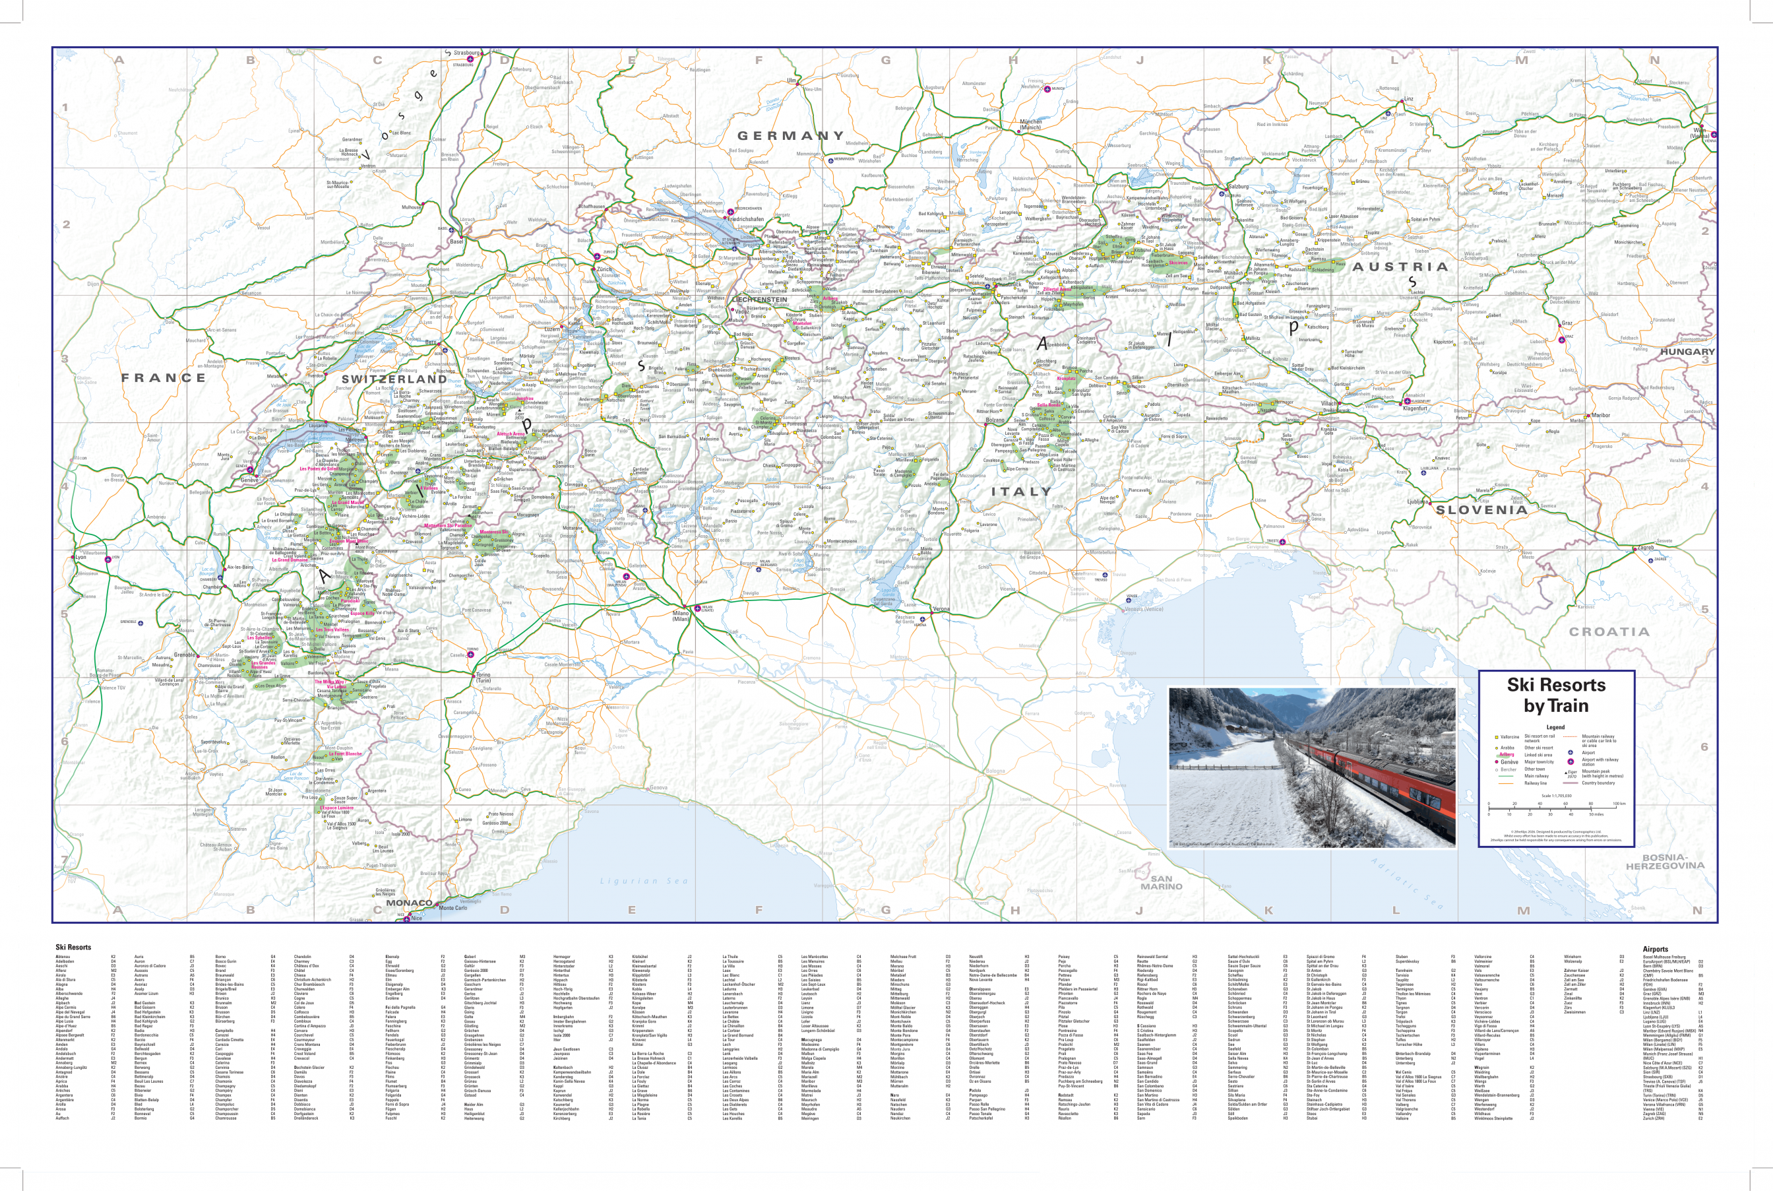Image resolution: width=1773 pixels, height=1191 pixels.
Task: Click the Eiger mountain peak triangle in legend
Action: 1567,773
